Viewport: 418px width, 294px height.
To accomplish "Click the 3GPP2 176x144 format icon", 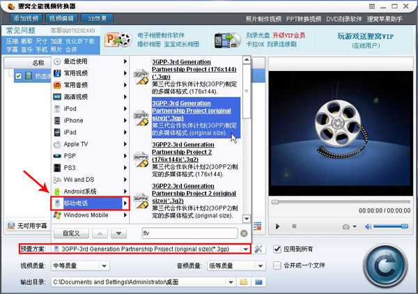I will pyautogui.click(x=141, y=160).
